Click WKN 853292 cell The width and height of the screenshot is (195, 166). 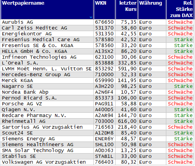coord(104,69)
